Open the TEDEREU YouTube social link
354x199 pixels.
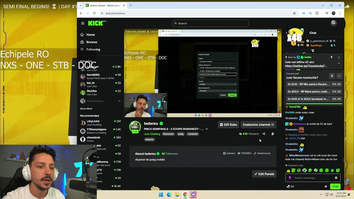tap(244, 153)
